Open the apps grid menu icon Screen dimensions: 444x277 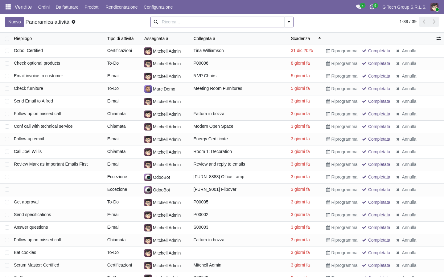click(x=8, y=7)
